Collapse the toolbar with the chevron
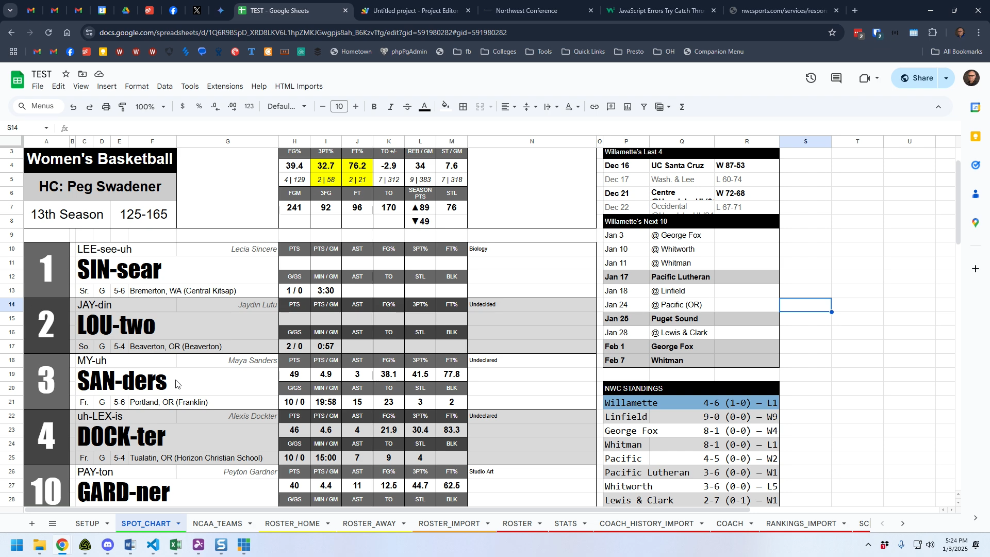Screen dimensions: 990x557 (938, 107)
